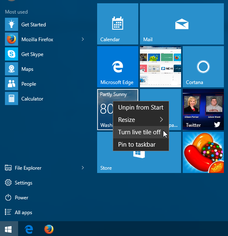Viewport: 228px width, 236px height.
Task: Click the Calculator label text
Action: point(32,99)
